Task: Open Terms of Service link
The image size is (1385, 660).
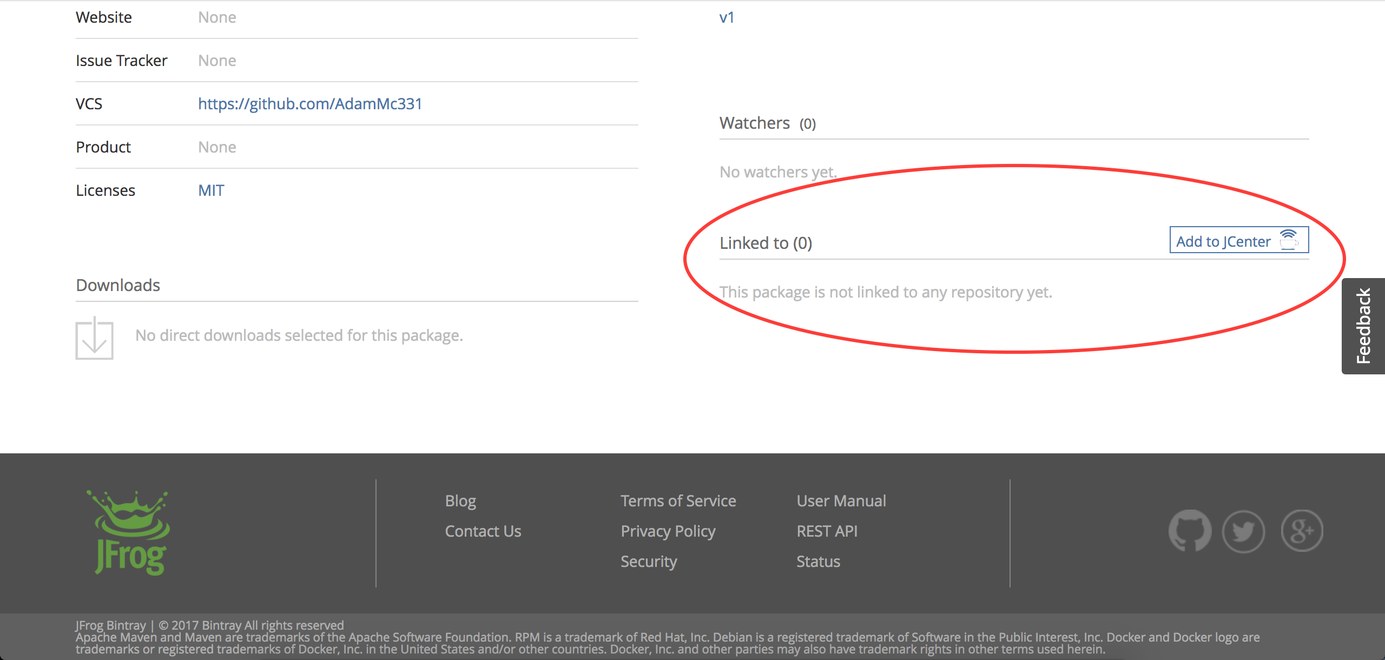Action: 678,501
